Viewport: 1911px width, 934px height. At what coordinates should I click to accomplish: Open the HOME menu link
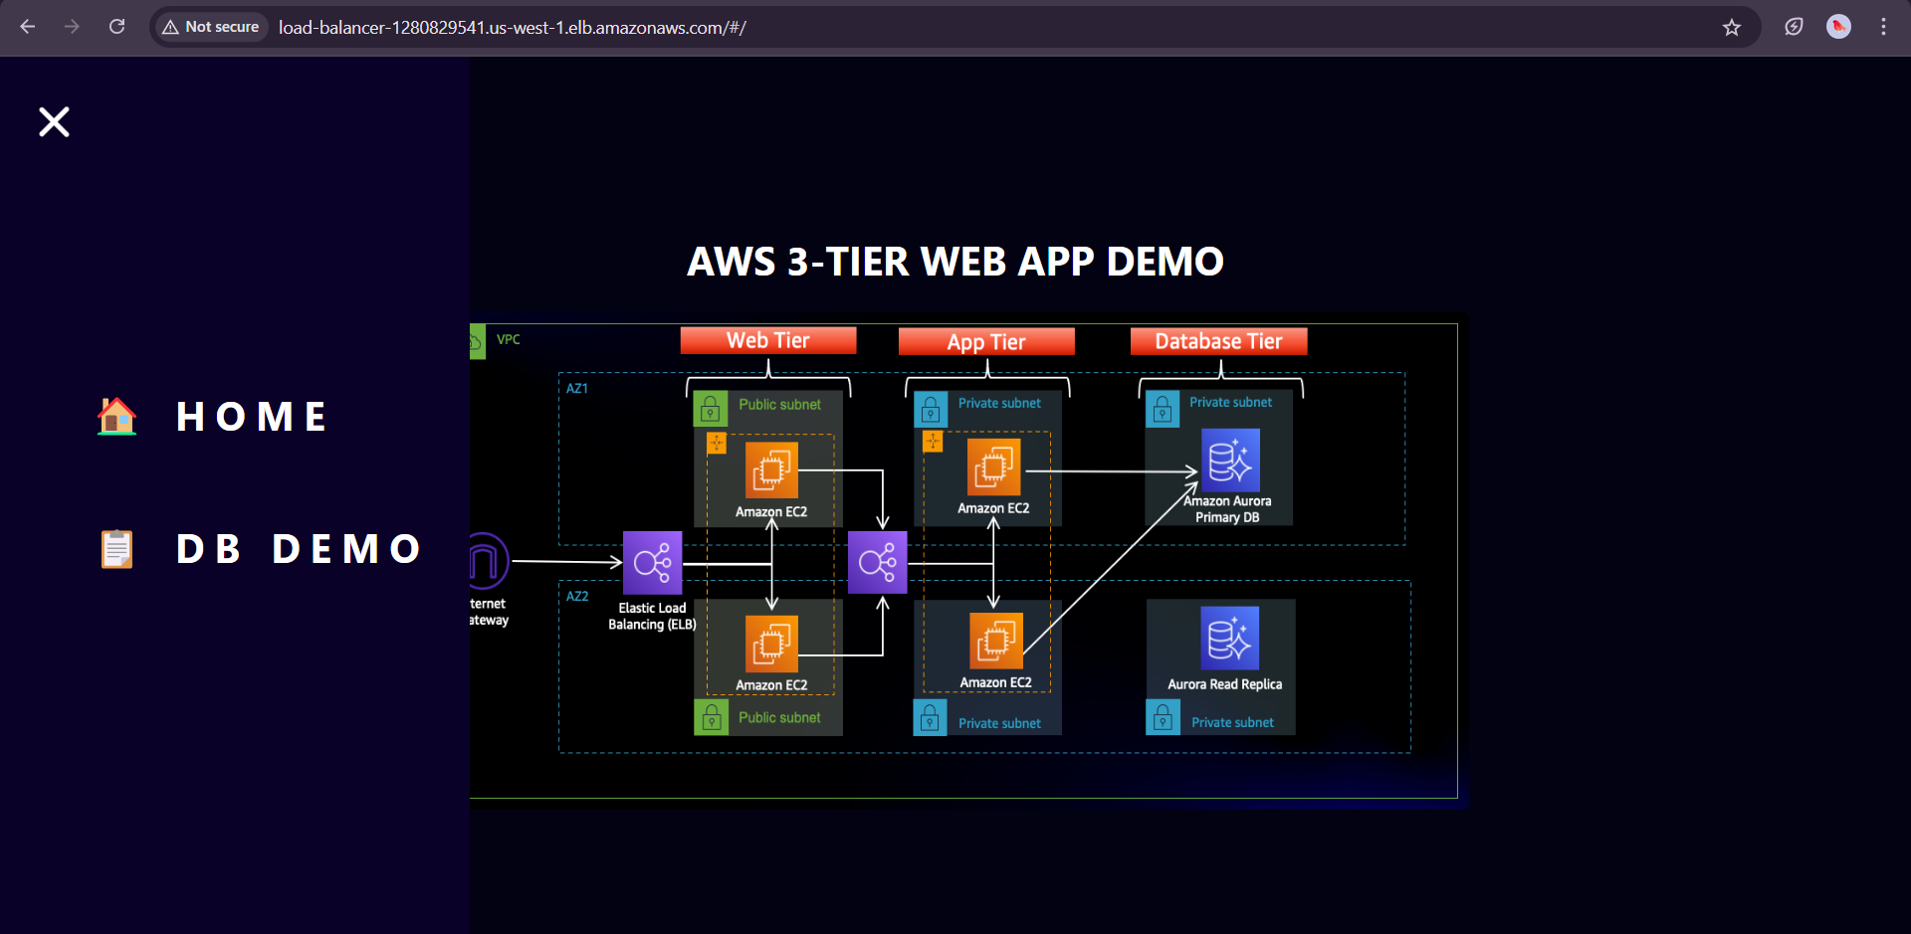[x=251, y=417]
